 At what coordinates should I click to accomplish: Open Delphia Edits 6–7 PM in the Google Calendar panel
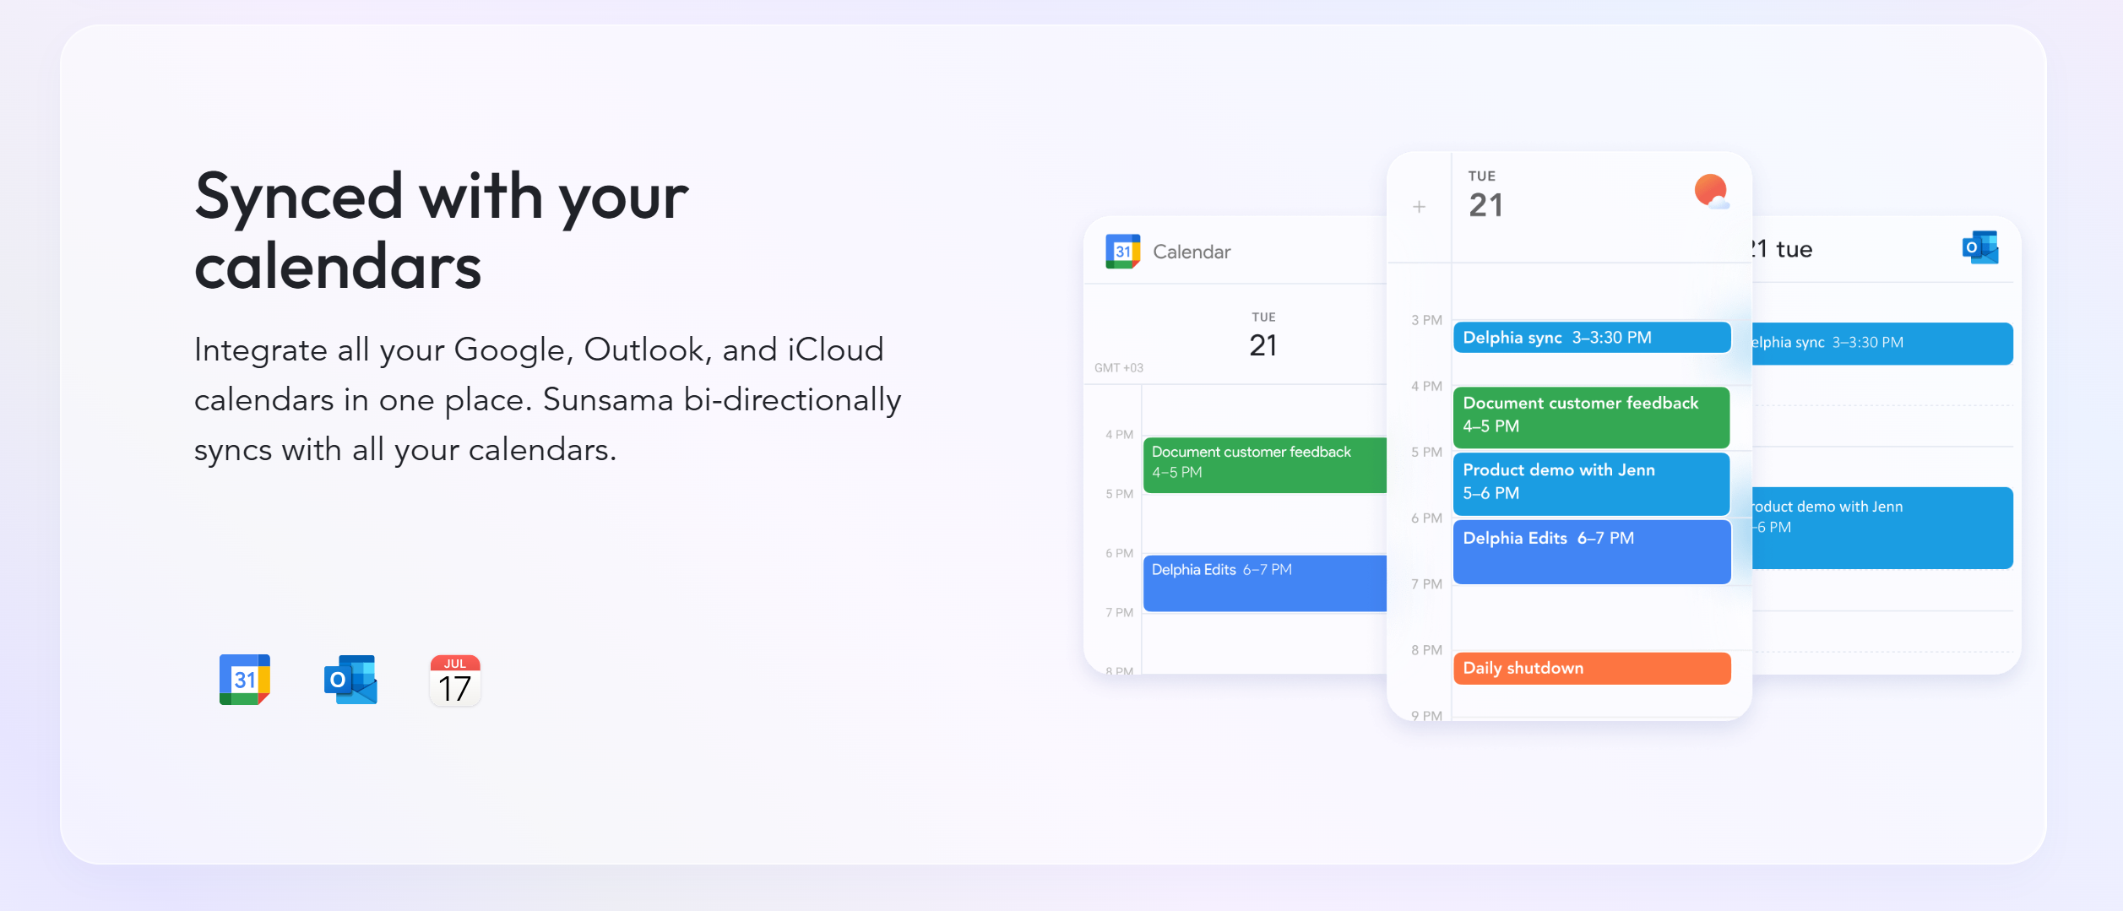point(1265,583)
